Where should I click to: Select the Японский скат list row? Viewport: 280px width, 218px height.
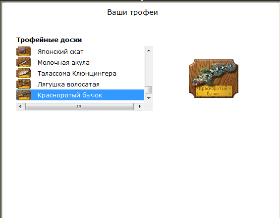[x=80, y=51]
